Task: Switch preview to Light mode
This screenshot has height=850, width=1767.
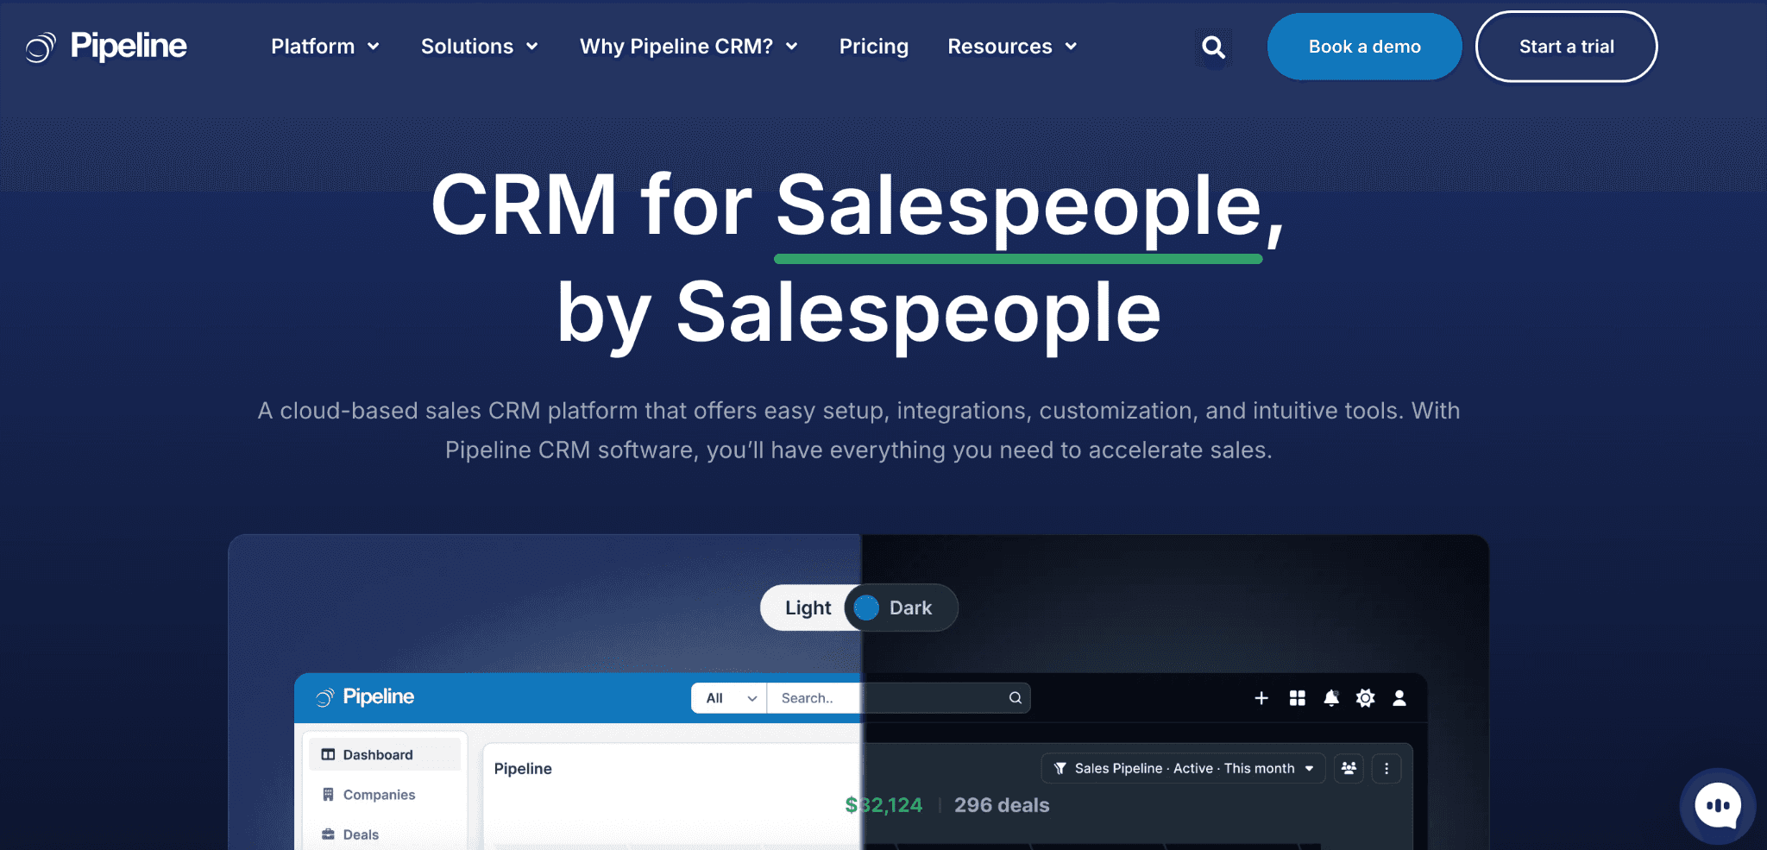Action: [808, 608]
